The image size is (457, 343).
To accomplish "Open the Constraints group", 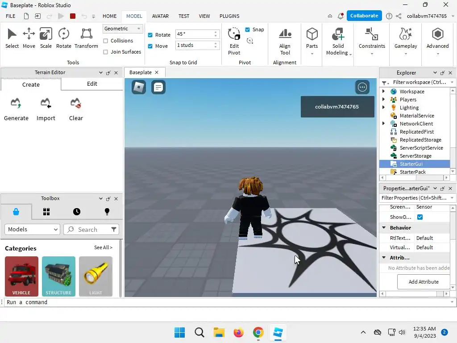I will click(x=372, y=41).
